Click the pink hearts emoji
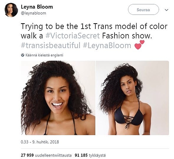 (x=139, y=45)
